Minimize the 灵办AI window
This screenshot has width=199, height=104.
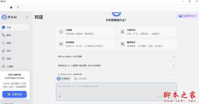[x=183, y=1]
